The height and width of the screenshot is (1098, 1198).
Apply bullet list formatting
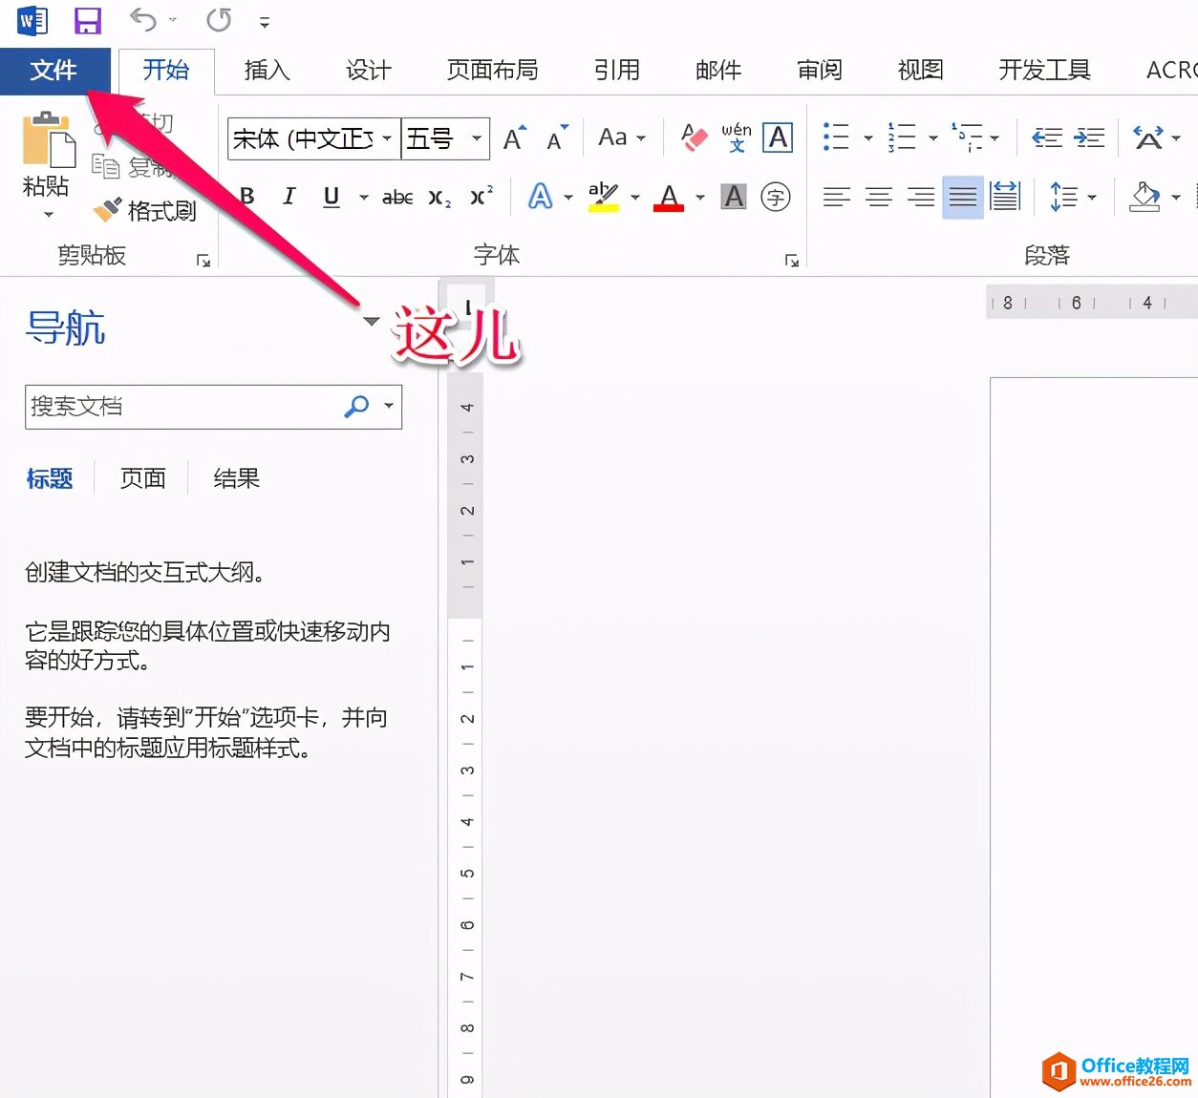[836, 137]
